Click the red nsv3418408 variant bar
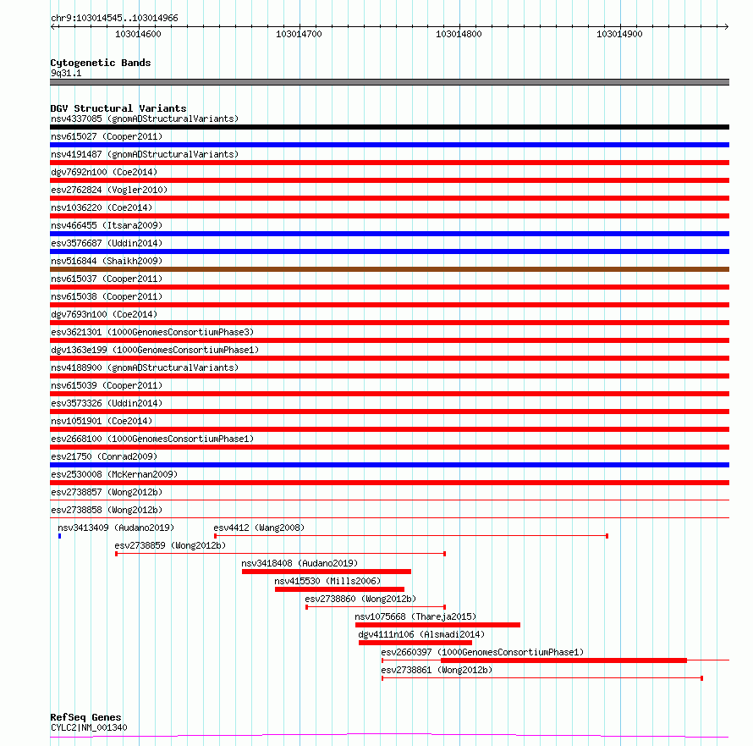 pos(327,572)
